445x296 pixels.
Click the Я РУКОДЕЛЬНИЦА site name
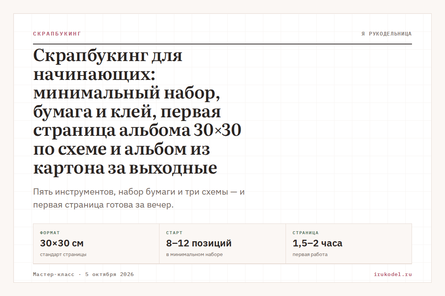coord(386,34)
